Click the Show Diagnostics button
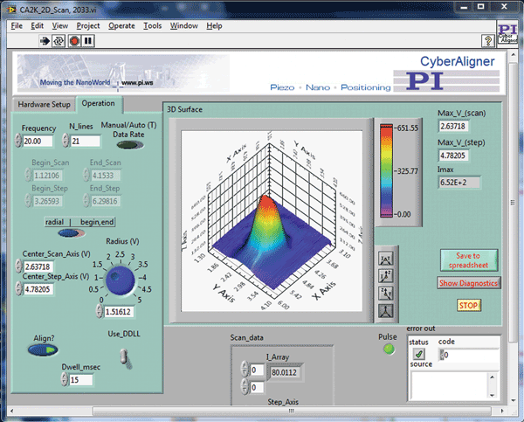 click(x=468, y=283)
